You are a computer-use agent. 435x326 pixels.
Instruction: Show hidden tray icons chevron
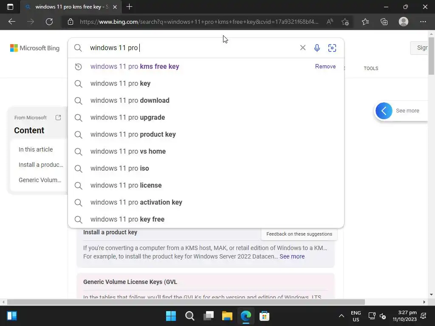pyautogui.click(x=342, y=316)
